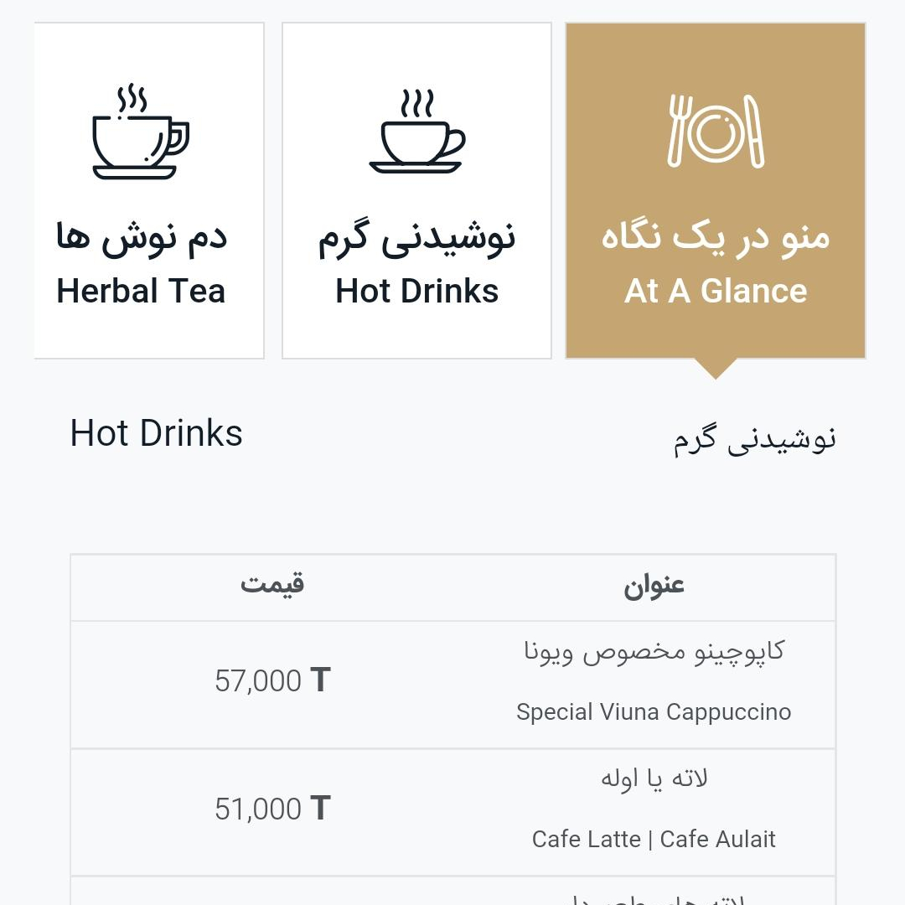Viewport: 905px width, 905px height.
Task: Click the Persian name لاته یا اوله
Action: click(654, 779)
